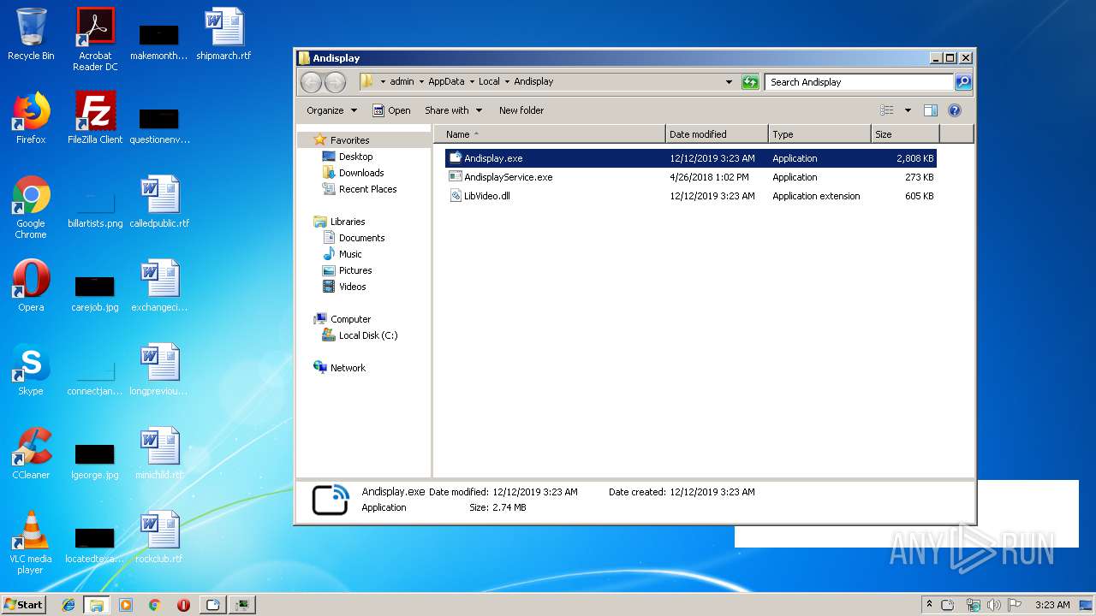Open the Help question mark icon
This screenshot has width=1096, height=616.
click(955, 110)
